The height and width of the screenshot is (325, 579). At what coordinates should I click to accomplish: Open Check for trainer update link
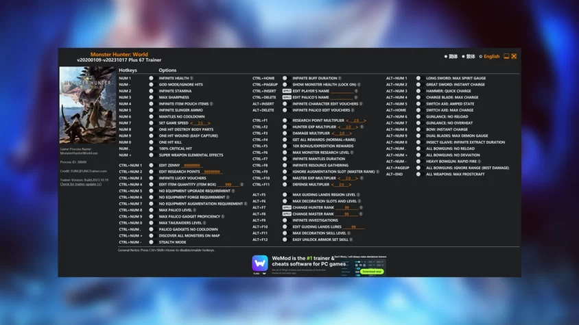pyautogui.click(x=81, y=184)
